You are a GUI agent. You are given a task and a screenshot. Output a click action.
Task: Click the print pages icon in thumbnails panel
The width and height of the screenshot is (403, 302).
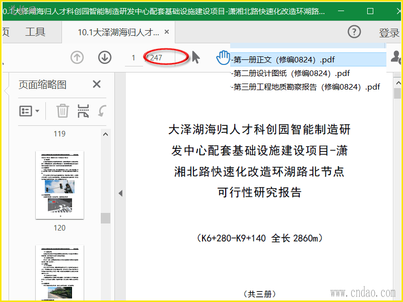83,111
